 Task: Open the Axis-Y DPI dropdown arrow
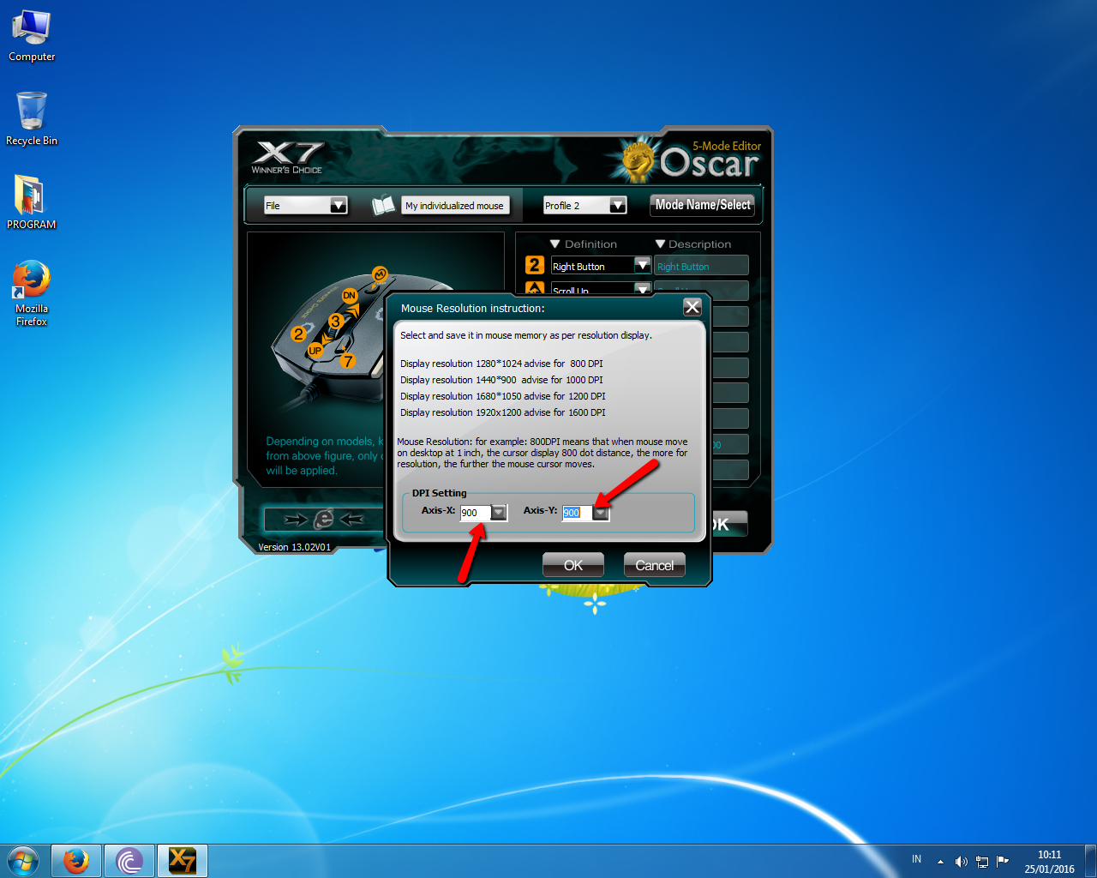click(x=601, y=512)
